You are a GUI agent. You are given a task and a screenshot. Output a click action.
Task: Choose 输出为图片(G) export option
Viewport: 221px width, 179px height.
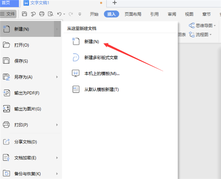pos(27,109)
